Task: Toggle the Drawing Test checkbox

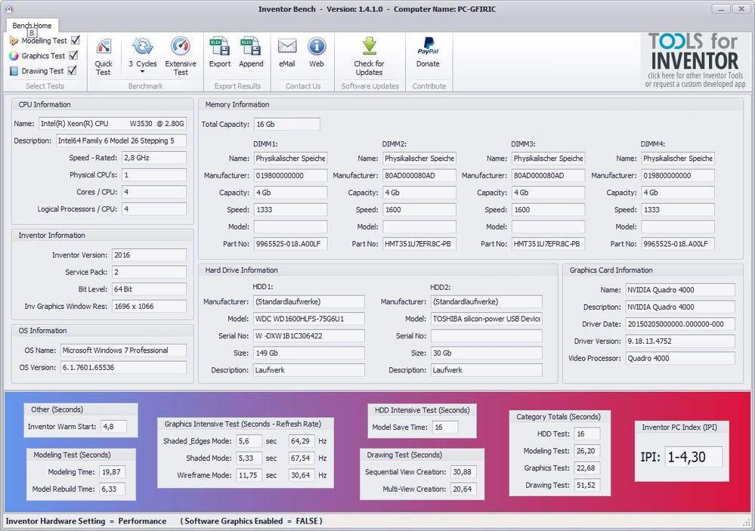Action: tap(72, 70)
